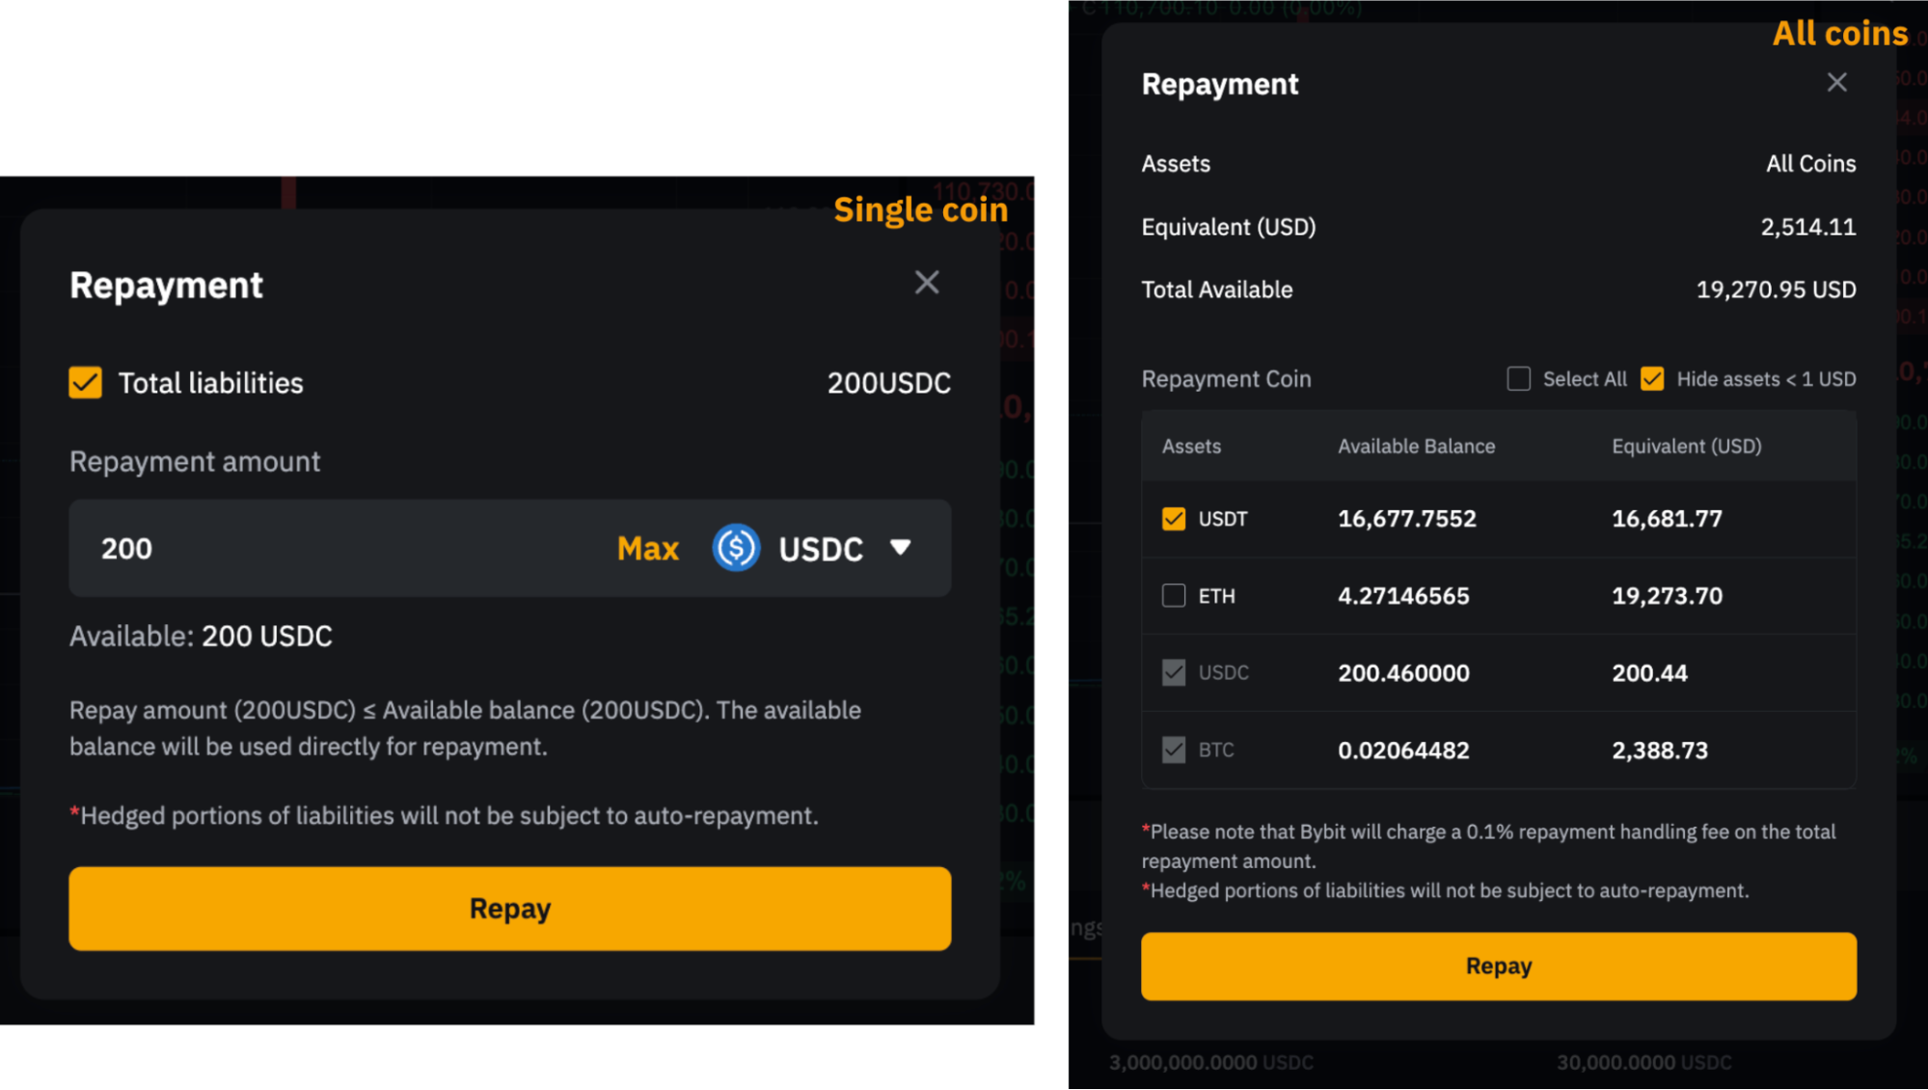Close the single coin Repayment dialog

927,283
